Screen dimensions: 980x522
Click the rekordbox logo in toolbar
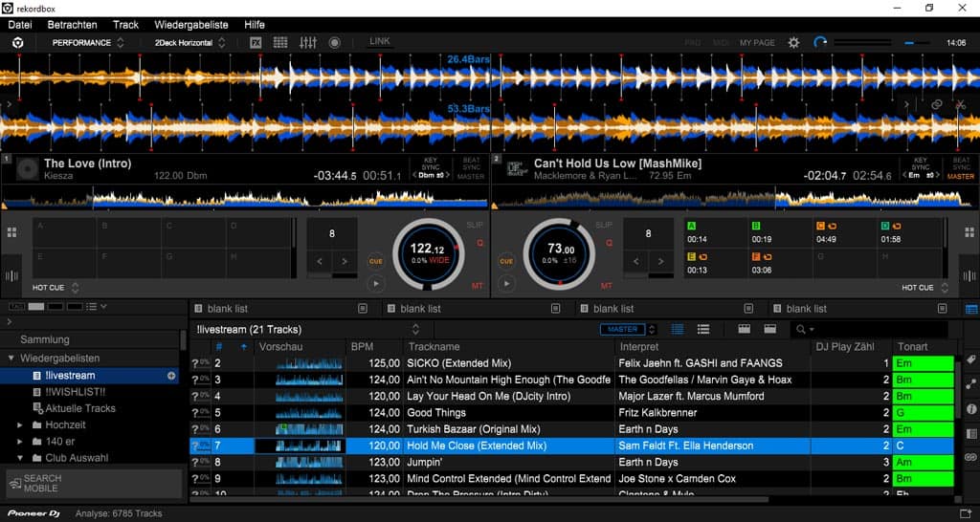(18, 42)
